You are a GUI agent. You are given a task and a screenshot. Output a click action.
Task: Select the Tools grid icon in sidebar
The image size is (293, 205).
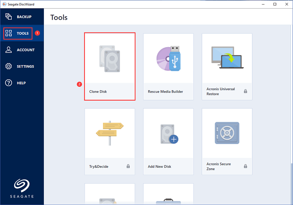(x=8, y=33)
